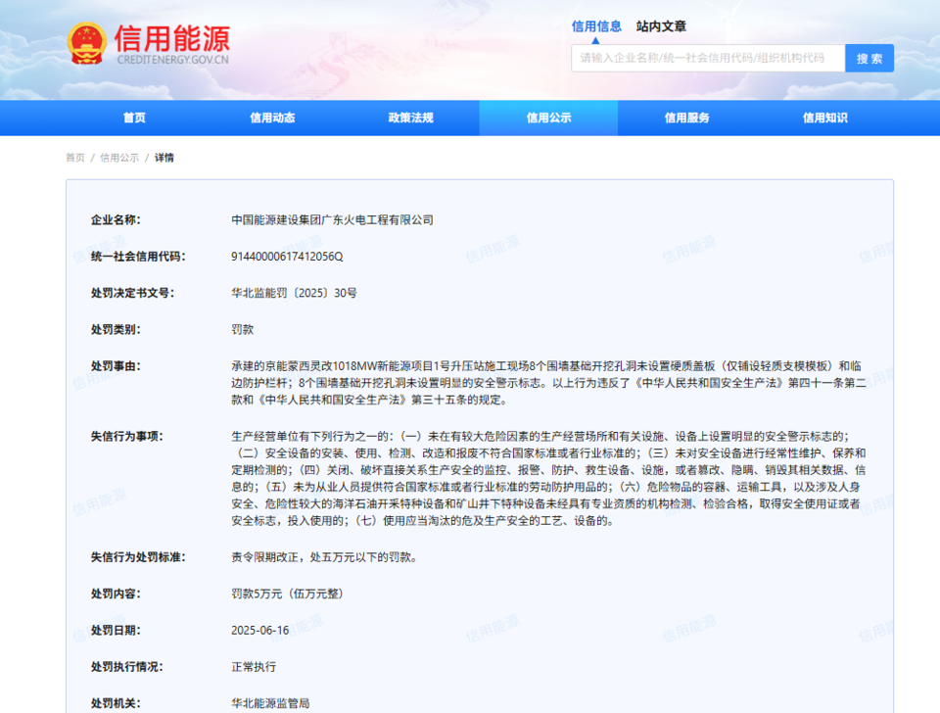Select the 信用信息 search tab
The image size is (940, 713).
(596, 26)
